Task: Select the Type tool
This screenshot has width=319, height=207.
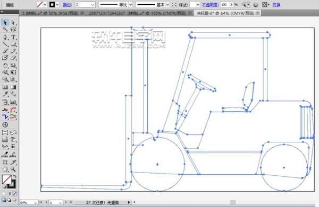Action: [x=13, y=37]
